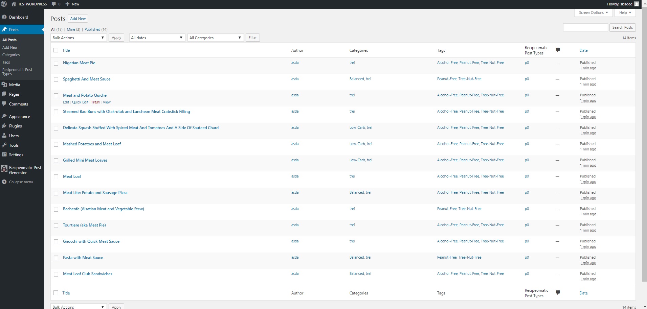This screenshot has height=309, width=647.
Task: Expand the All dates dropdown
Action: point(157,38)
